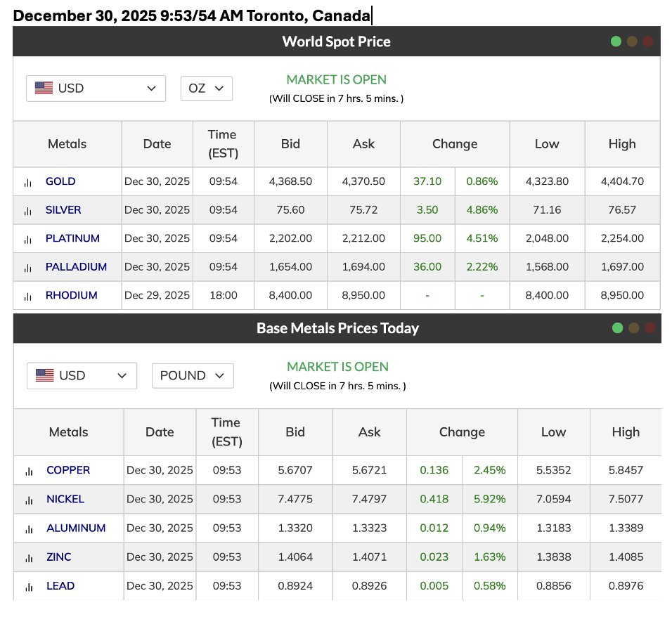Open the PALLADIUM metal link
This screenshot has height=617, width=672.
[x=75, y=267]
